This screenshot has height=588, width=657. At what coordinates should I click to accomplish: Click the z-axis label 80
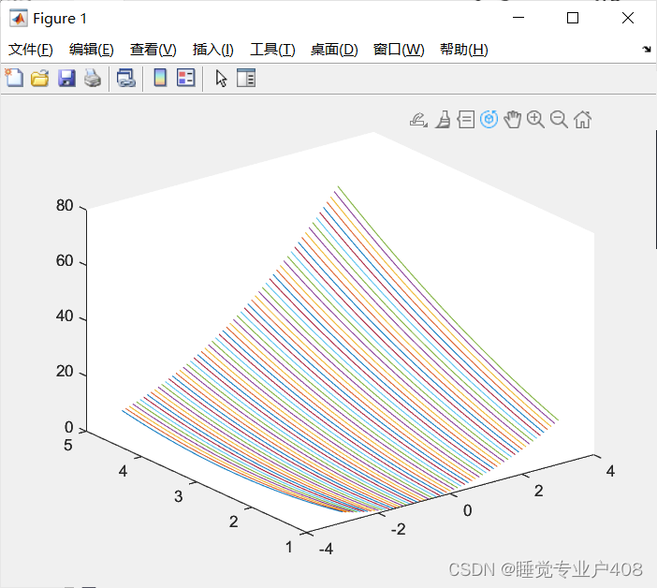point(65,205)
